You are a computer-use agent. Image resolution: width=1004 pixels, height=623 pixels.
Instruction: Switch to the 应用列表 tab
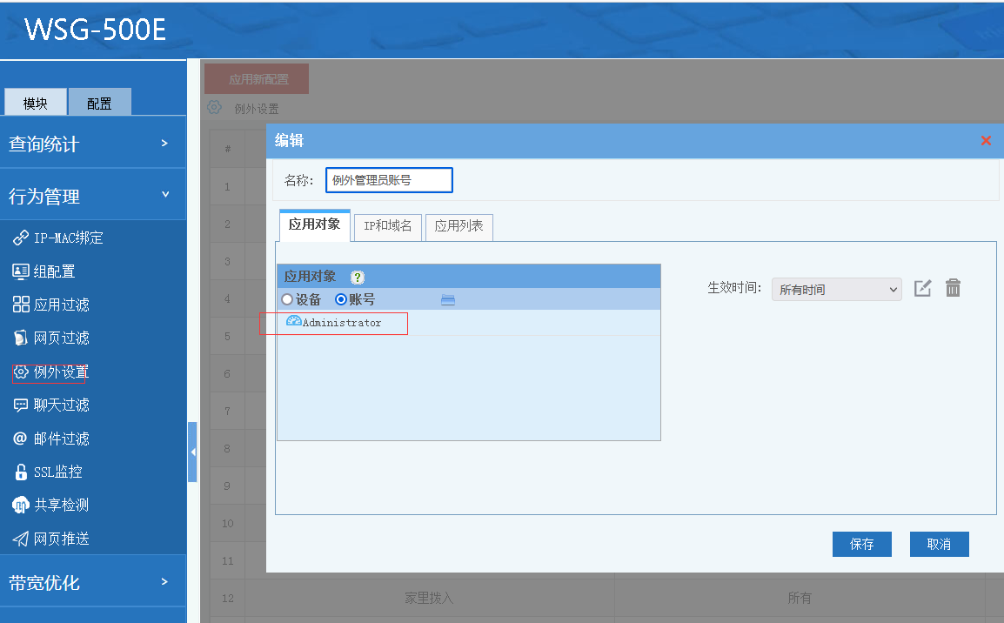[458, 226]
